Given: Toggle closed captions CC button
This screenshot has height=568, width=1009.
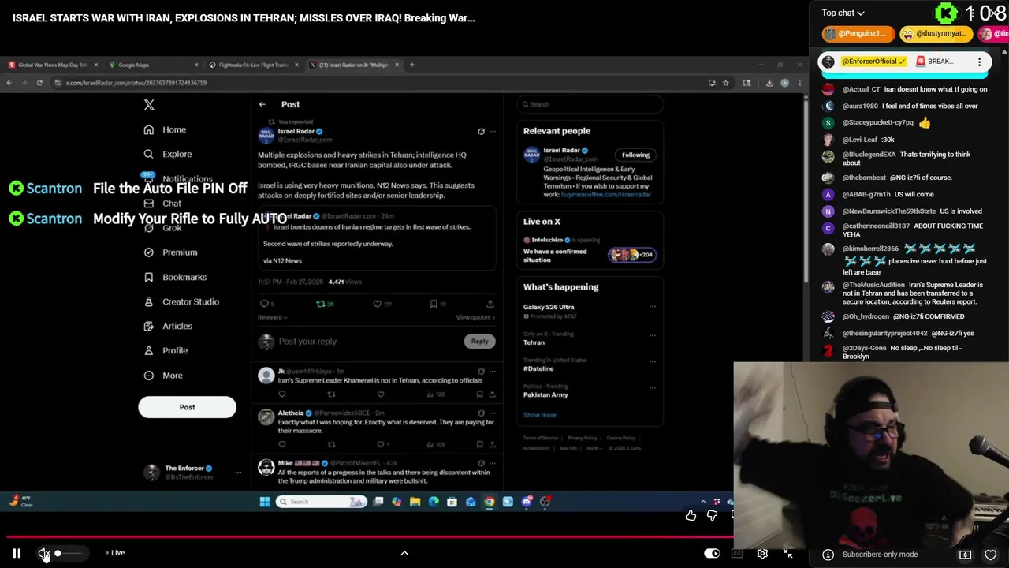Looking at the screenshot, I should pos(737,554).
